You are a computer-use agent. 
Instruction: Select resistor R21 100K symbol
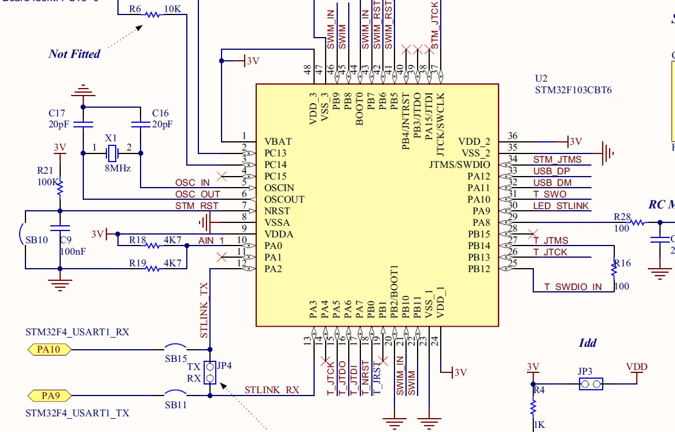tap(60, 186)
